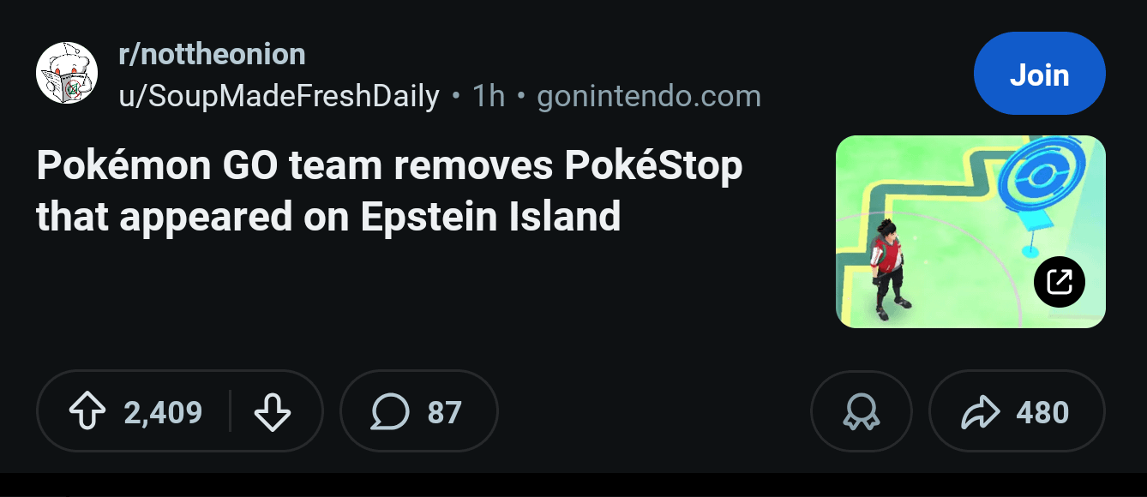Downvote the Pokémon GO post
This screenshot has width=1147, height=497.
pyautogui.click(x=273, y=412)
